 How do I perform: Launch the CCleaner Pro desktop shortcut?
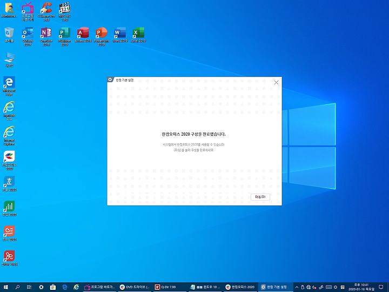[46, 12]
